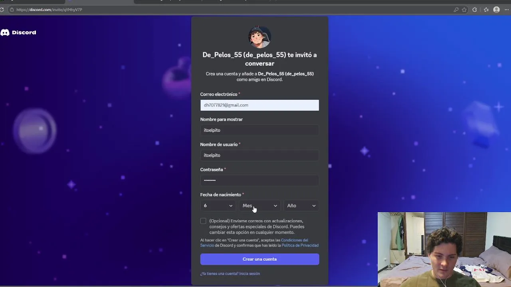Click the browser refresh icon
Image resolution: width=511 pixels, height=287 pixels.
[2, 10]
